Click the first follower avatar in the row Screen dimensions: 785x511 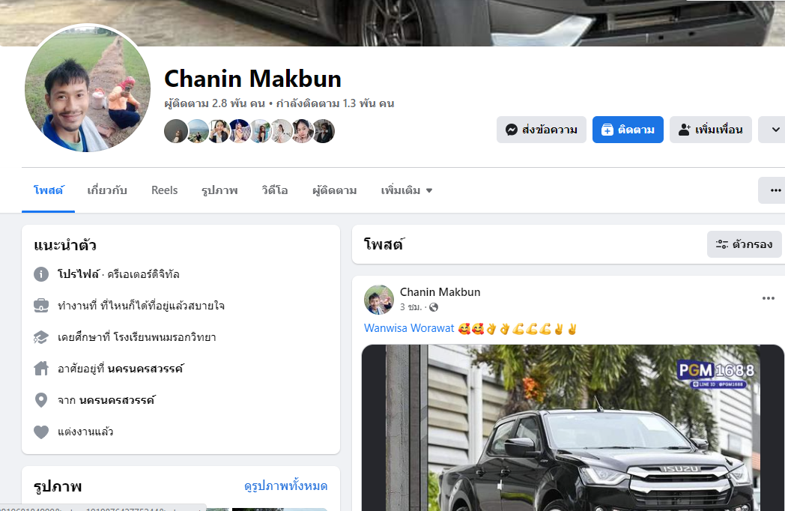point(176,131)
